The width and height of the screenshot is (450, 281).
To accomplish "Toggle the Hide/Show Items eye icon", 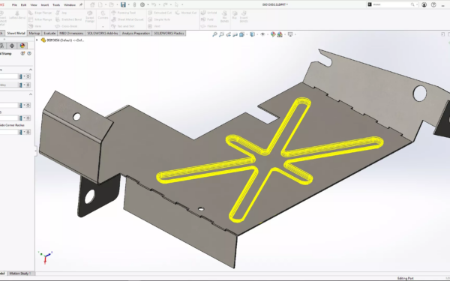I will click(262, 34).
